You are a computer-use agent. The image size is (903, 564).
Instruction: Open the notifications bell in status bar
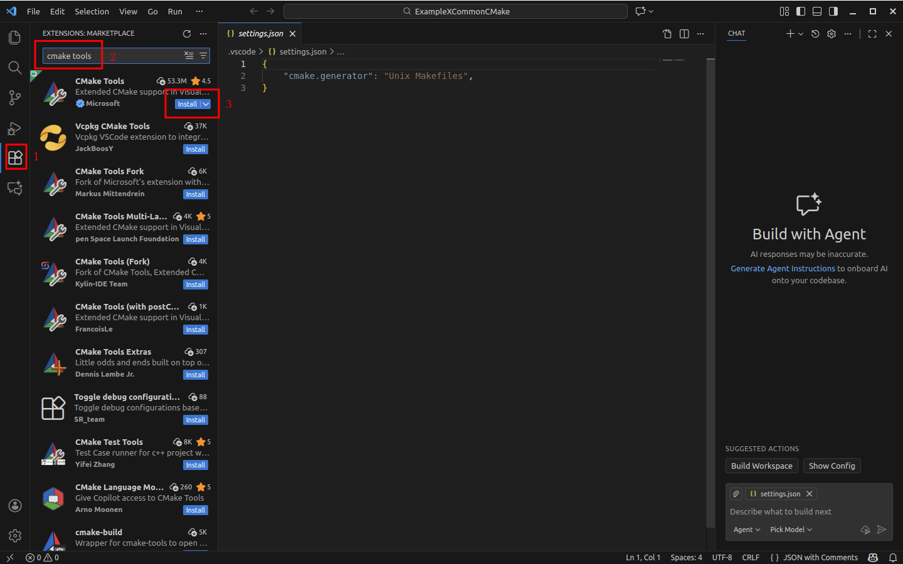pyautogui.click(x=893, y=557)
